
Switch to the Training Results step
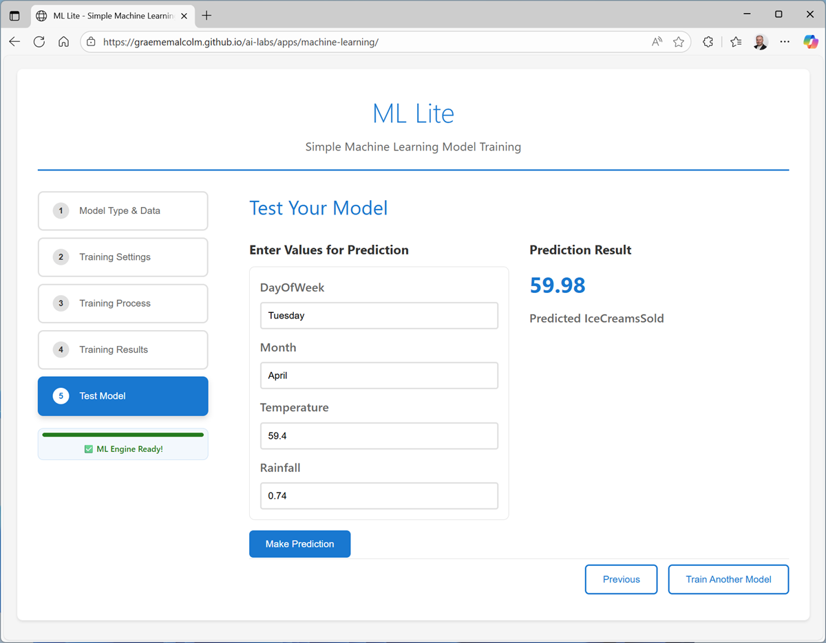(x=123, y=349)
